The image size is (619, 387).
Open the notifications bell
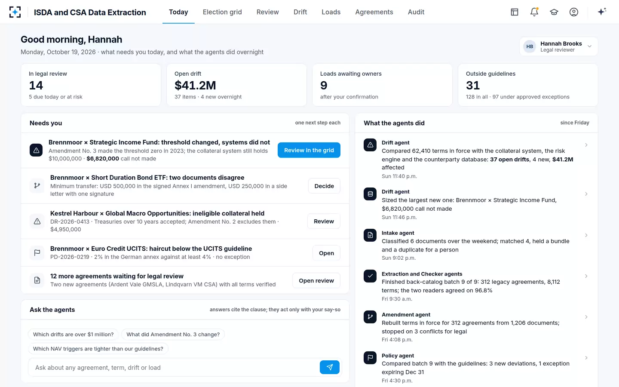coord(534,12)
